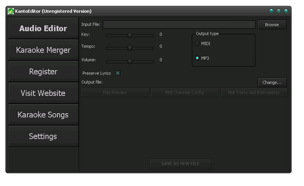Open the Settings section
This screenshot has width=304, height=186.
tap(43, 136)
